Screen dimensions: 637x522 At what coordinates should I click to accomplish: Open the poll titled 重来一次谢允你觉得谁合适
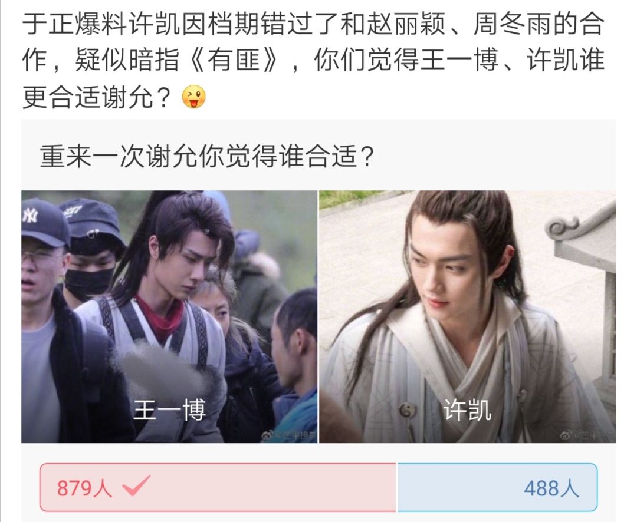pos(206,156)
